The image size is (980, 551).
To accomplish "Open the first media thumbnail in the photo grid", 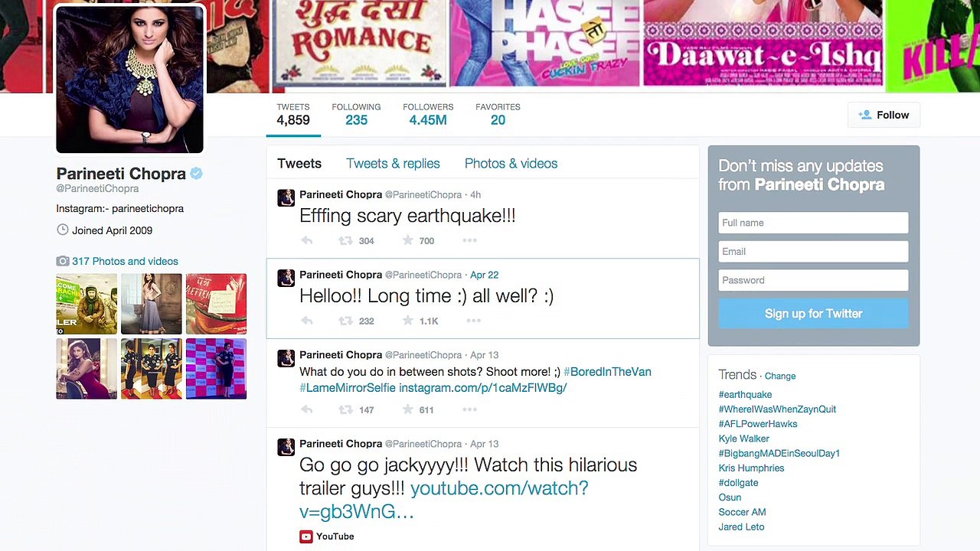I will point(87,304).
